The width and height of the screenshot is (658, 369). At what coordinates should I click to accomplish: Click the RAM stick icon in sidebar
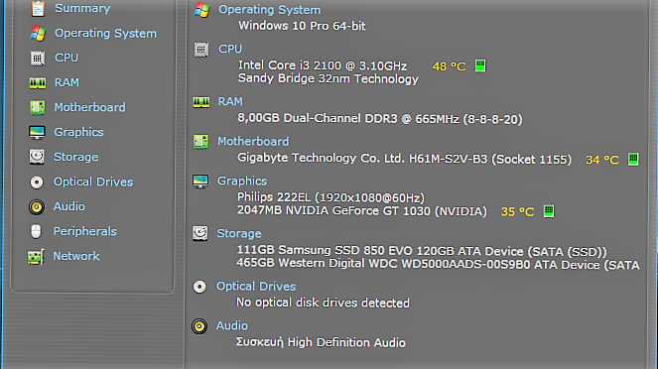tap(38, 83)
